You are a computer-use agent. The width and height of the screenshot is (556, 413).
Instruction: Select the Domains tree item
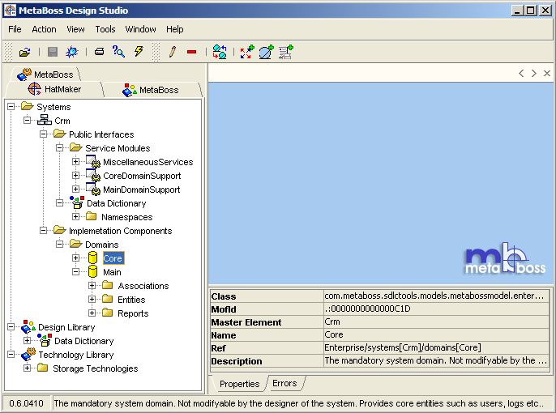tap(102, 245)
